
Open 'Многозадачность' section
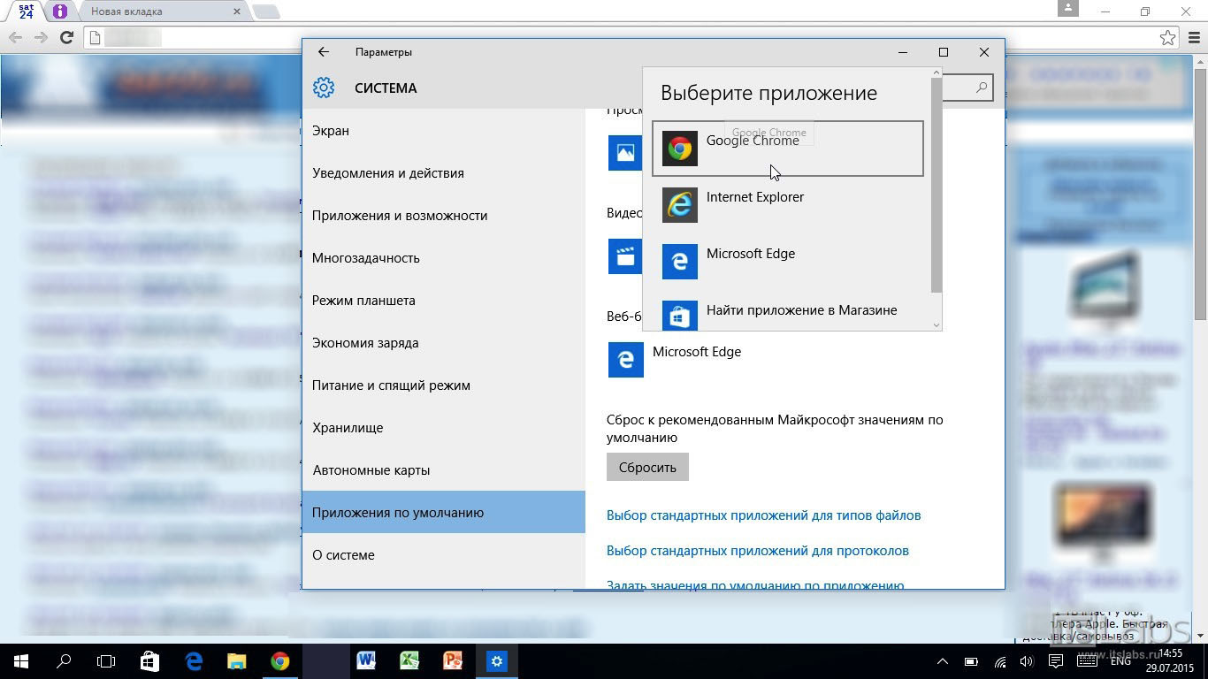pos(443,258)
